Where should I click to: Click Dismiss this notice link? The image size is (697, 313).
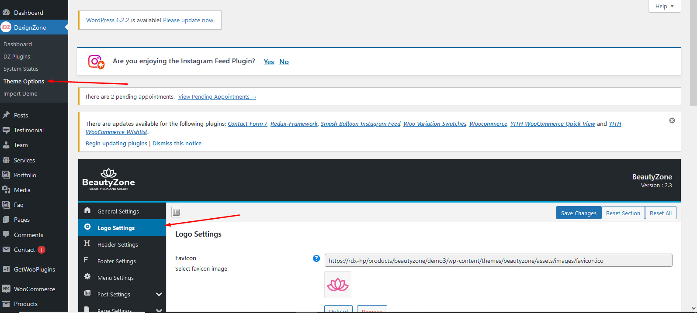[x=177, y=144]
